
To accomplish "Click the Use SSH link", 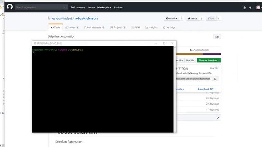I will click(214, 68).
